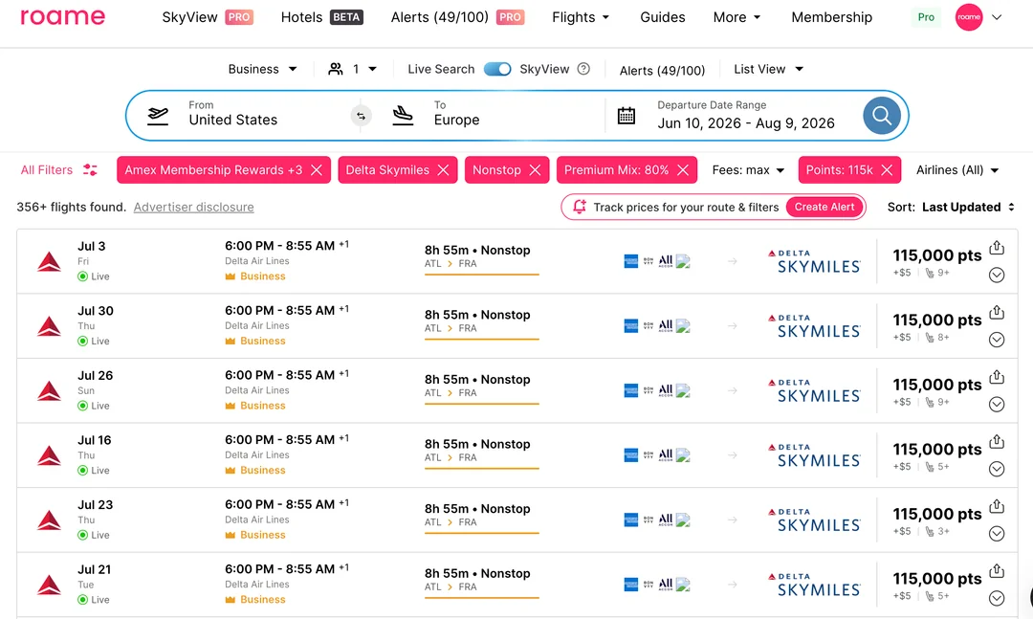Open the All Filters sliders icon
The image size is (1033, 619).
coord(90,170)
